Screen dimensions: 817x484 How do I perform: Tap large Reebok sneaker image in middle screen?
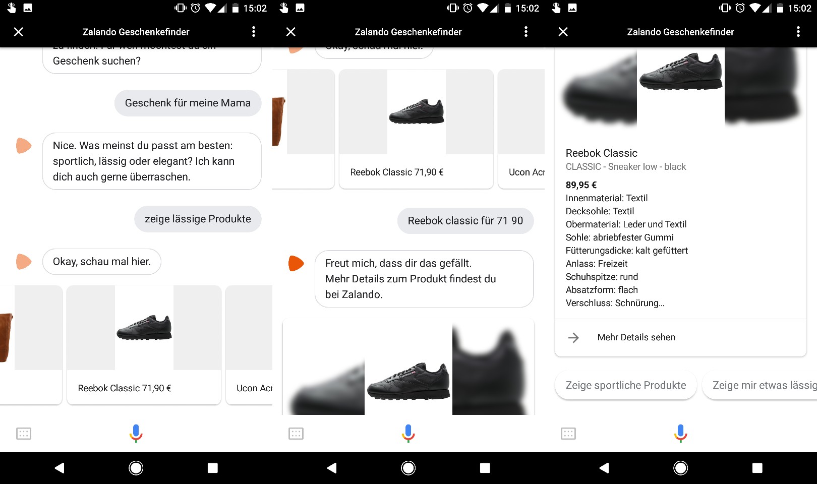coord(408,380)
